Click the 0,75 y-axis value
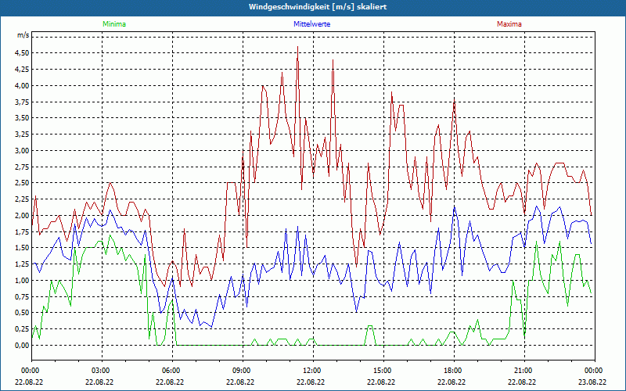The width and height of the screenshot is (626, 391). pos(22,297)
